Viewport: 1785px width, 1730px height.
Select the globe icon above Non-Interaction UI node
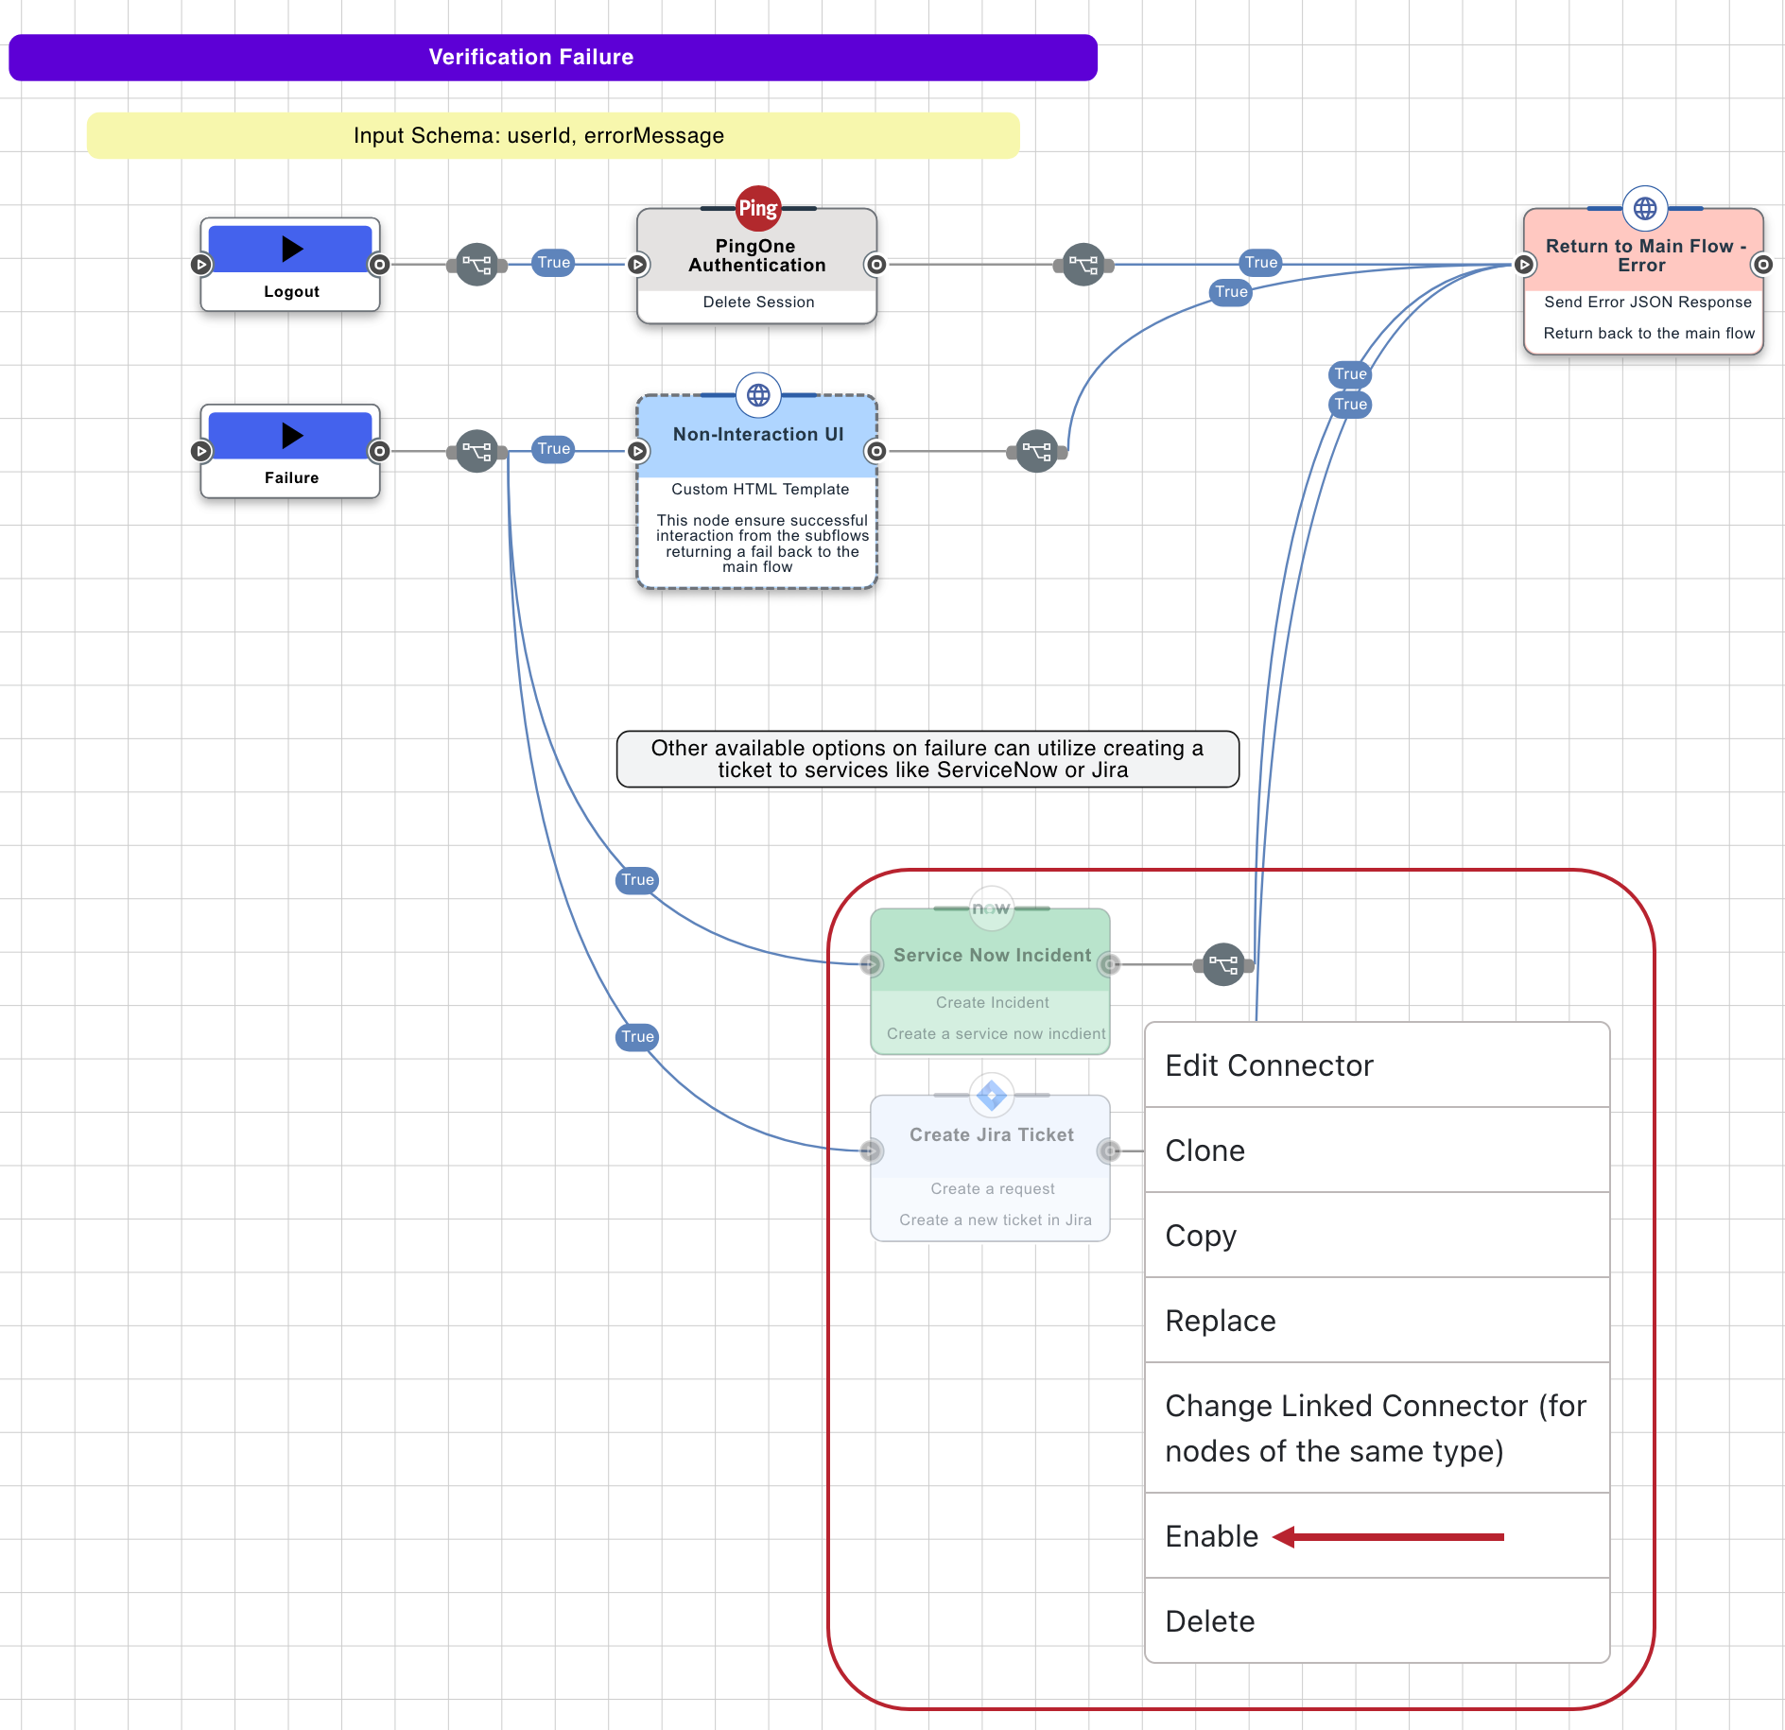pos(756,396)
